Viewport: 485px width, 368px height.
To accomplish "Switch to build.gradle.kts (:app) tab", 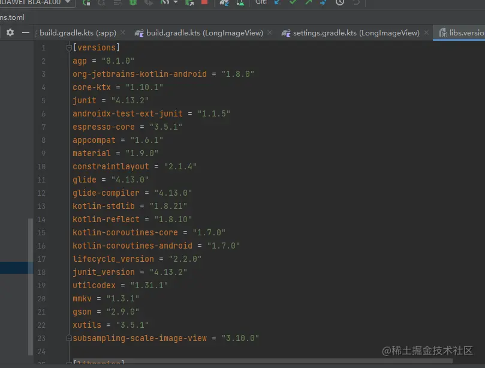I will [x=78, y=33].
